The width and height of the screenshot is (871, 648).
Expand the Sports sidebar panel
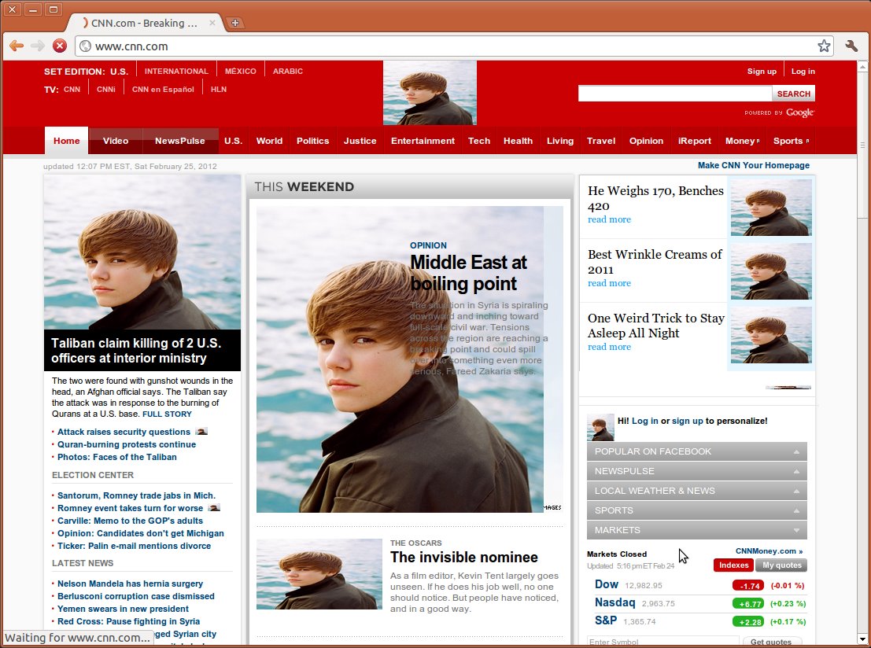pyautogui.click(x=696, y=510)
